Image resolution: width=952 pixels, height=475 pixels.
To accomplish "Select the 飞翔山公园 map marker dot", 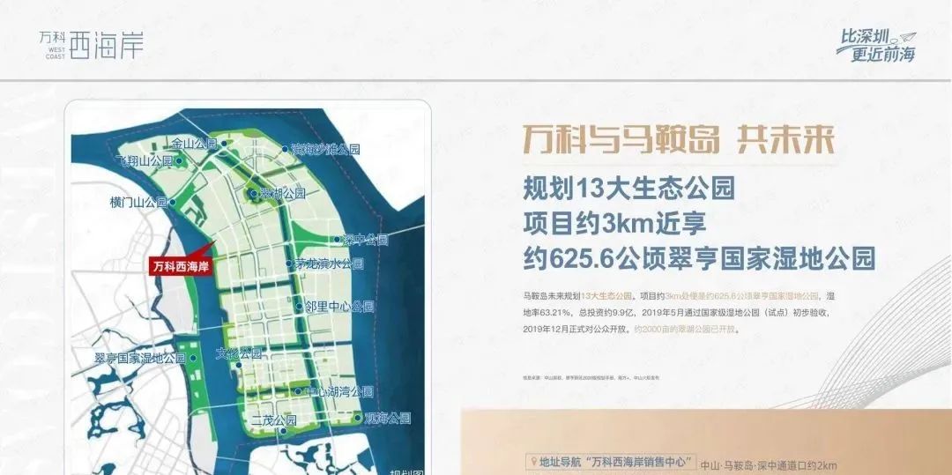I will pos(179,161).
